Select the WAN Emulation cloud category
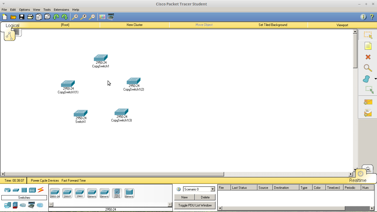Viewport: 377px width, 212px height. click(23, 205)
